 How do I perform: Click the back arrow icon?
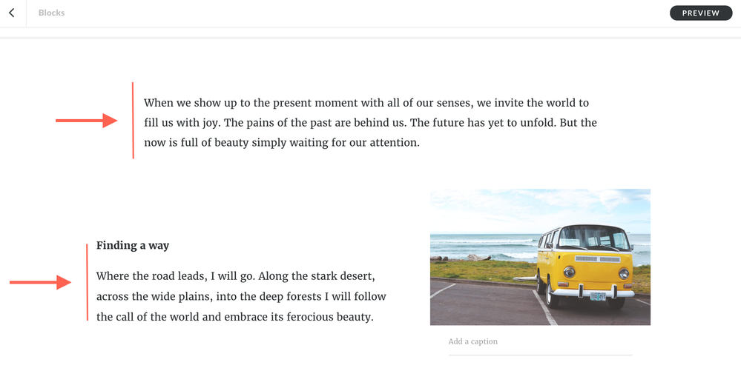(12, 13)
